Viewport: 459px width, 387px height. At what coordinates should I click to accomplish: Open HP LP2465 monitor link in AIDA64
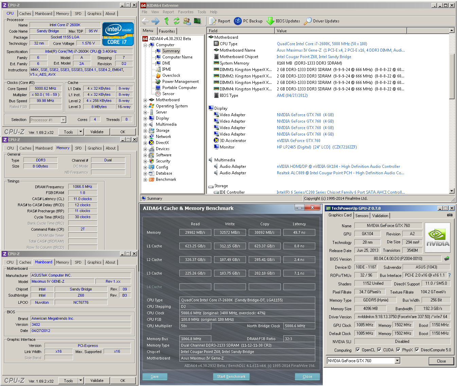click(317, 147)
